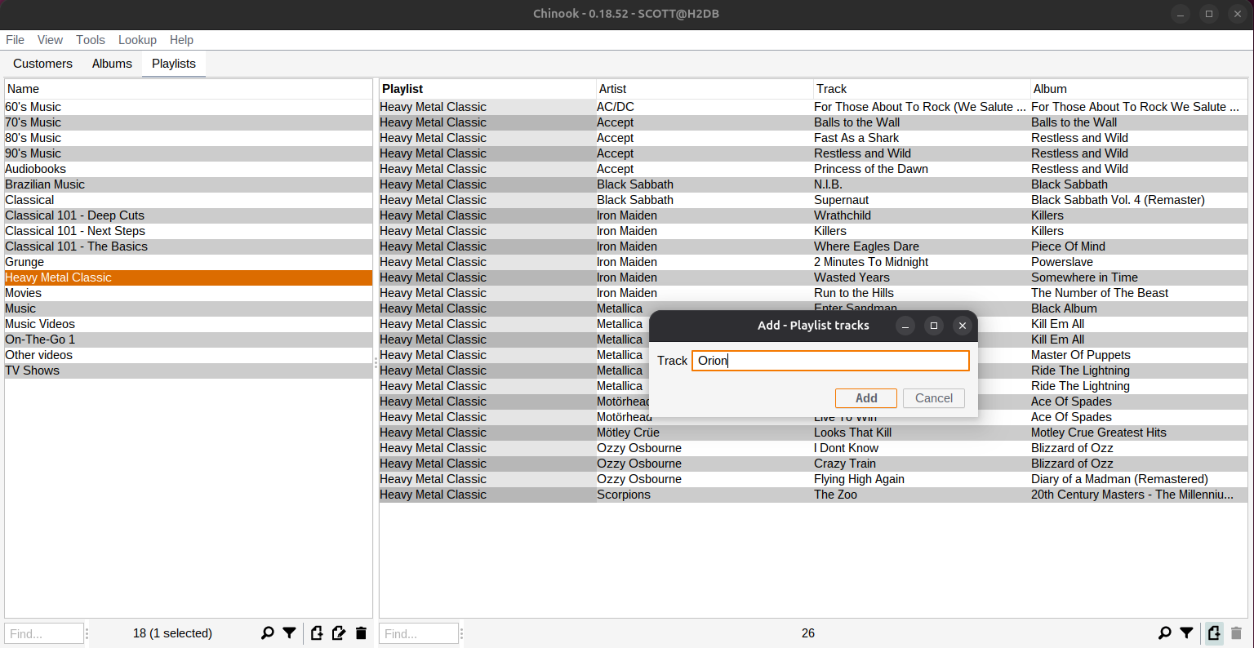Click inside the Track text field

[x=829, y=360]
